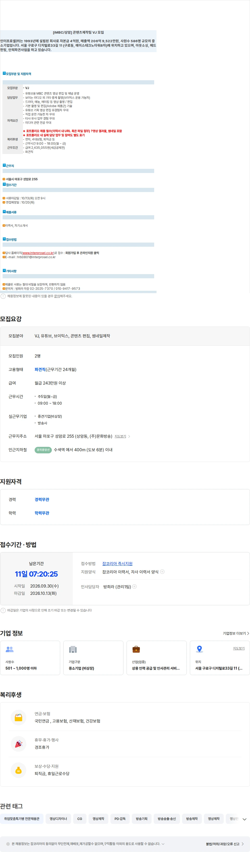Select the 방송송출·송신 tag
This screenshot has height=852, width=250.
(x=167, y=819)
